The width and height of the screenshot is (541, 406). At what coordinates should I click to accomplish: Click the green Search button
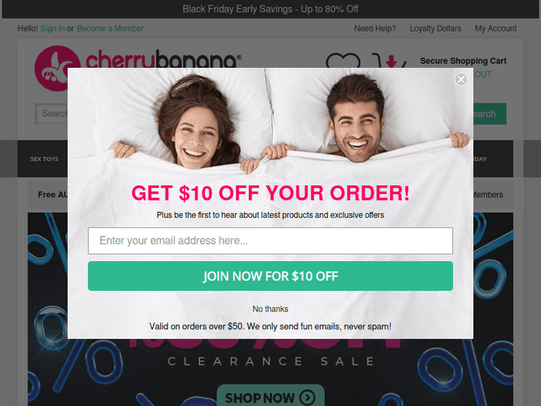[490, 114]
